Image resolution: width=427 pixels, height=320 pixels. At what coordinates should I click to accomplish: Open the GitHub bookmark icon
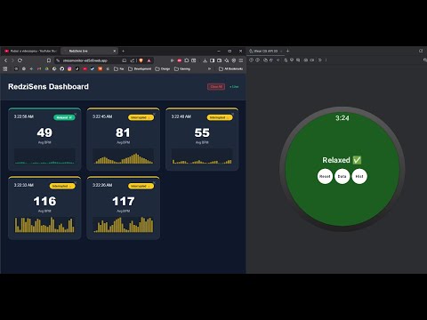(61, 68)
